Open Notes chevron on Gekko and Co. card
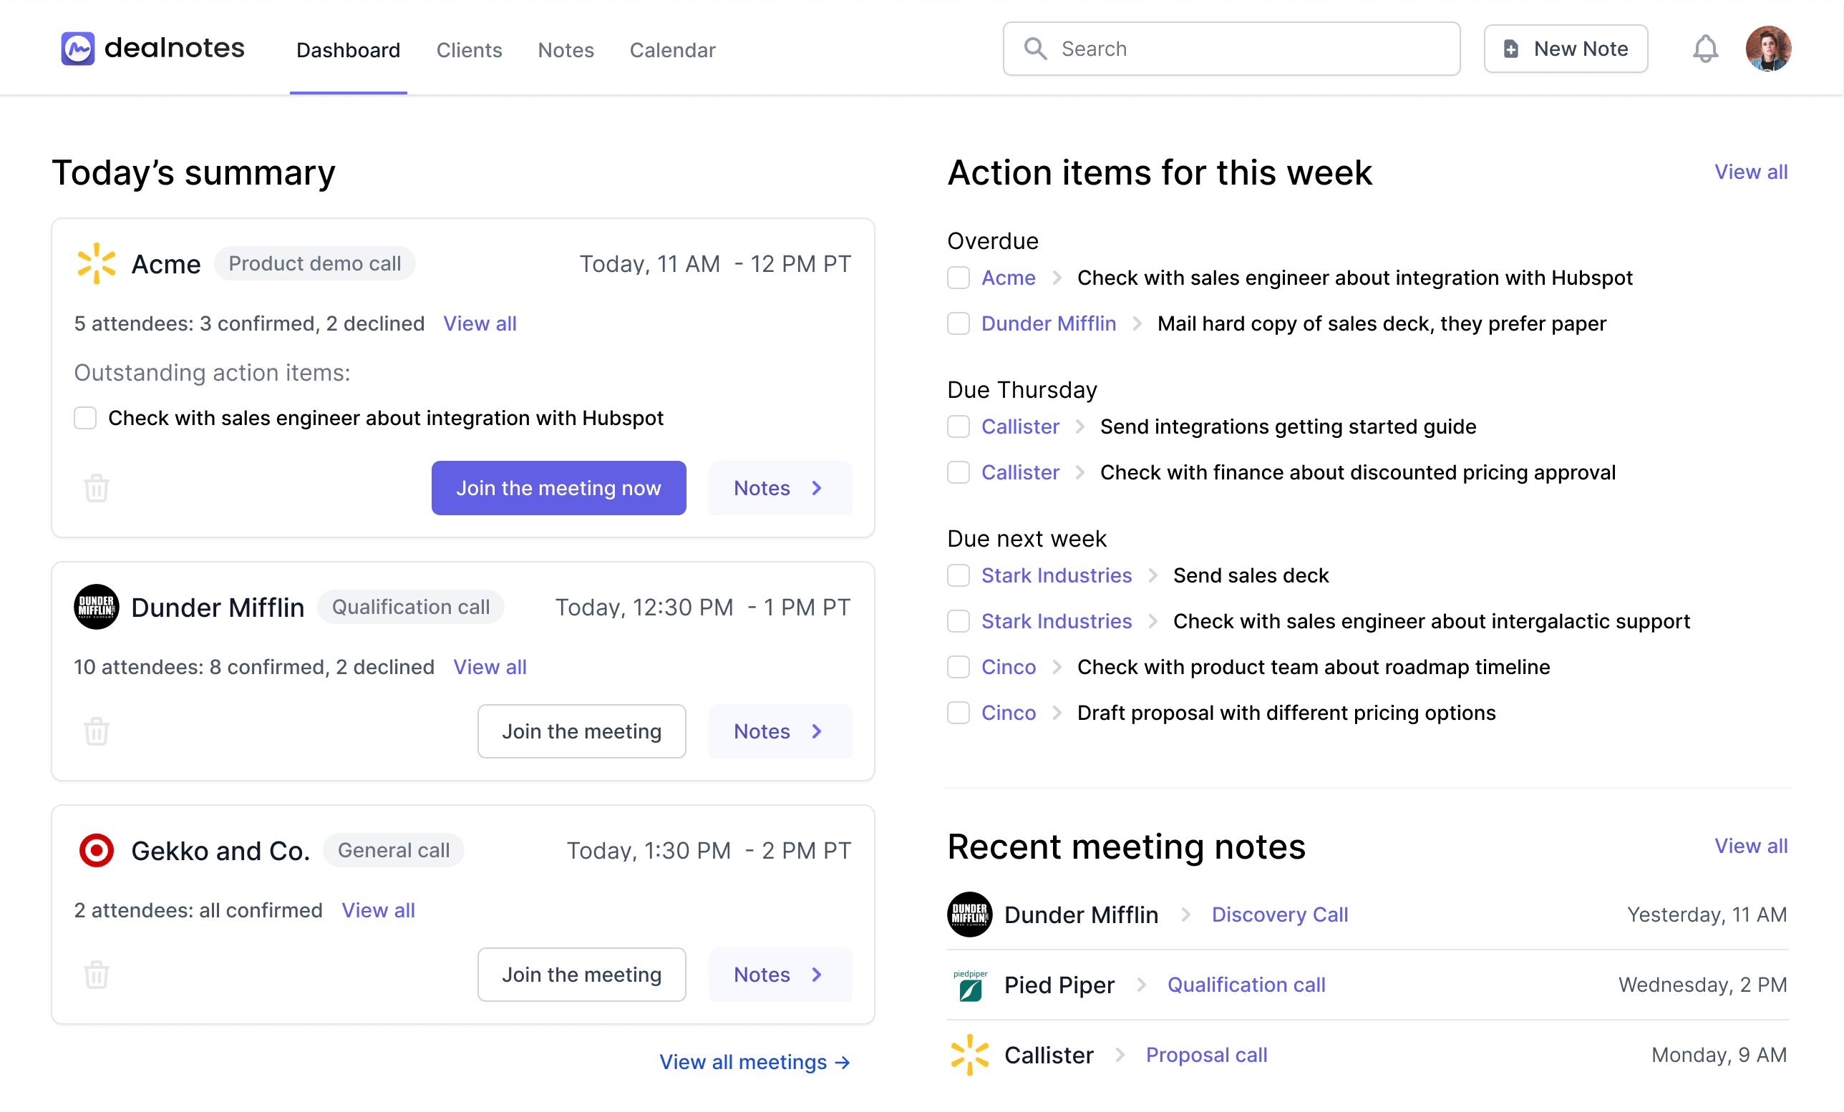Image resolution: width=1844 pixels, height=1112 pixels. pyautogui.click(x=780, y=975)
